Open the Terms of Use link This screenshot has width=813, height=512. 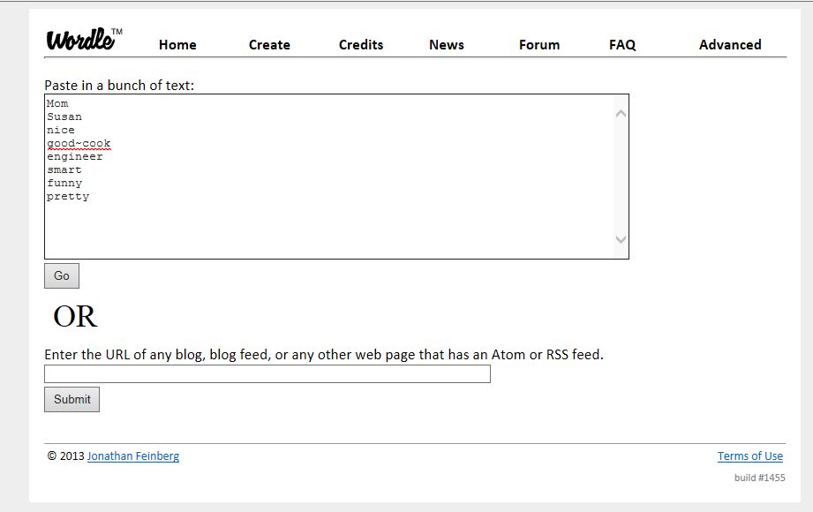[749, 456]
